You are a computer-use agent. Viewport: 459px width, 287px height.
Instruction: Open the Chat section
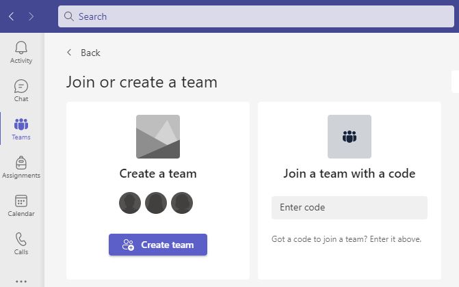[x=21, y=91]
